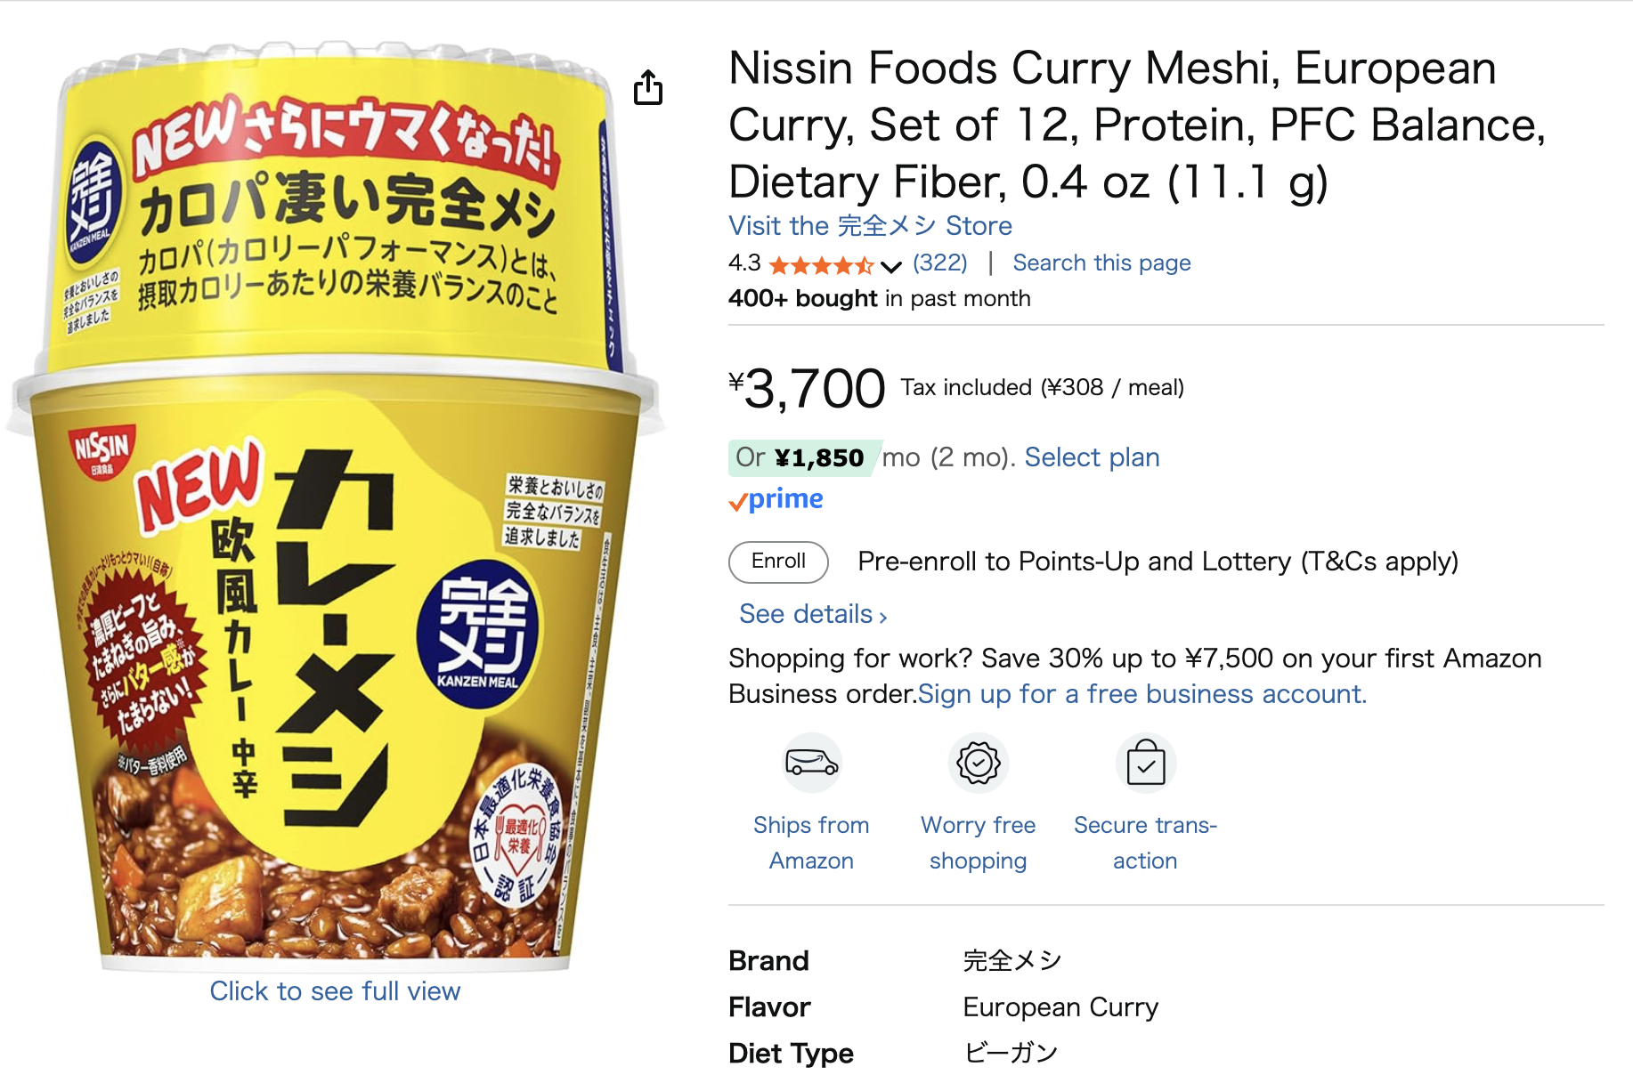Click the Secure transaction bag icon
Screen dimensions: 1633x1075
pos(1145,762)
